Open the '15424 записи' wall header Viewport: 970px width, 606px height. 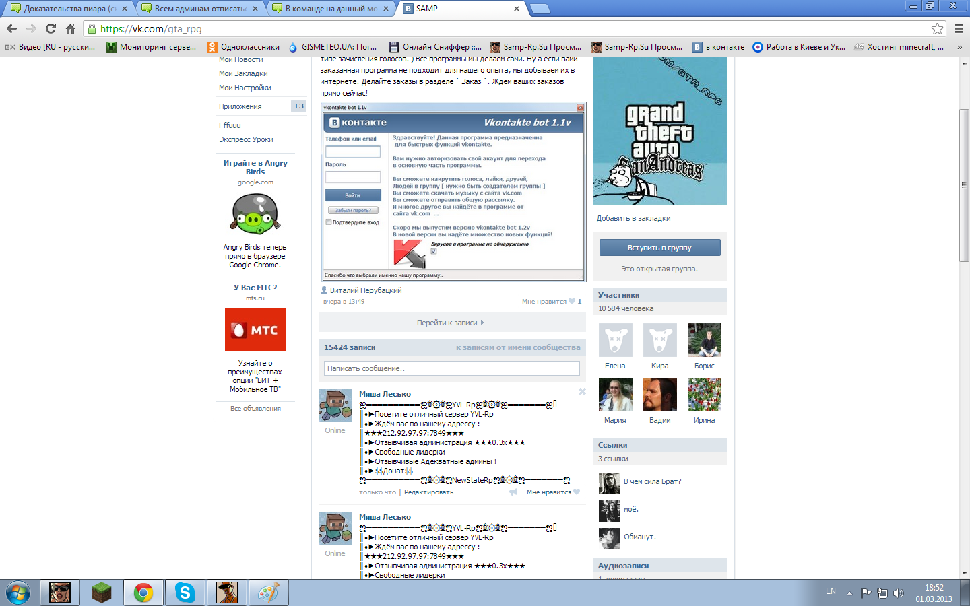pos(350,347)
